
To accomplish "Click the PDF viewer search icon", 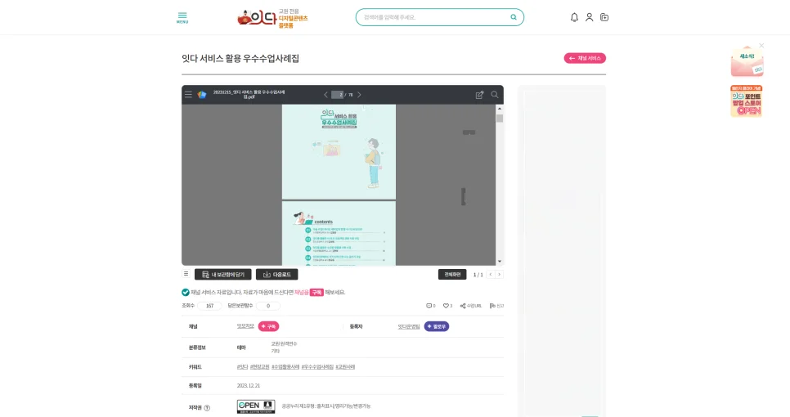I will pos(495,95).
